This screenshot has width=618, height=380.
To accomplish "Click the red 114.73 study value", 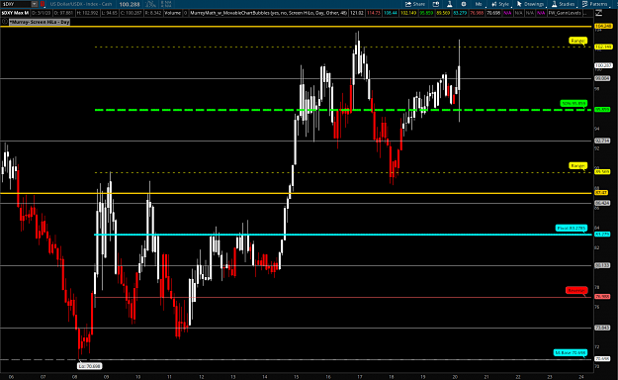I will coord(374,13).
